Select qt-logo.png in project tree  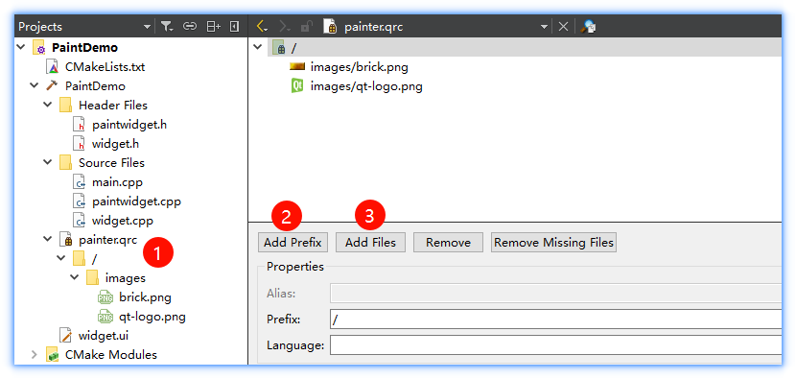[x=152, y=317]
